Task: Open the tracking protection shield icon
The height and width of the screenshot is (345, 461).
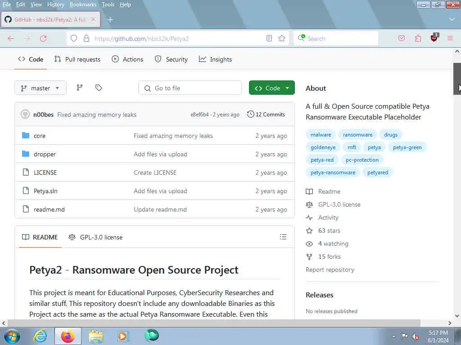Action: [x=74, y=39]
